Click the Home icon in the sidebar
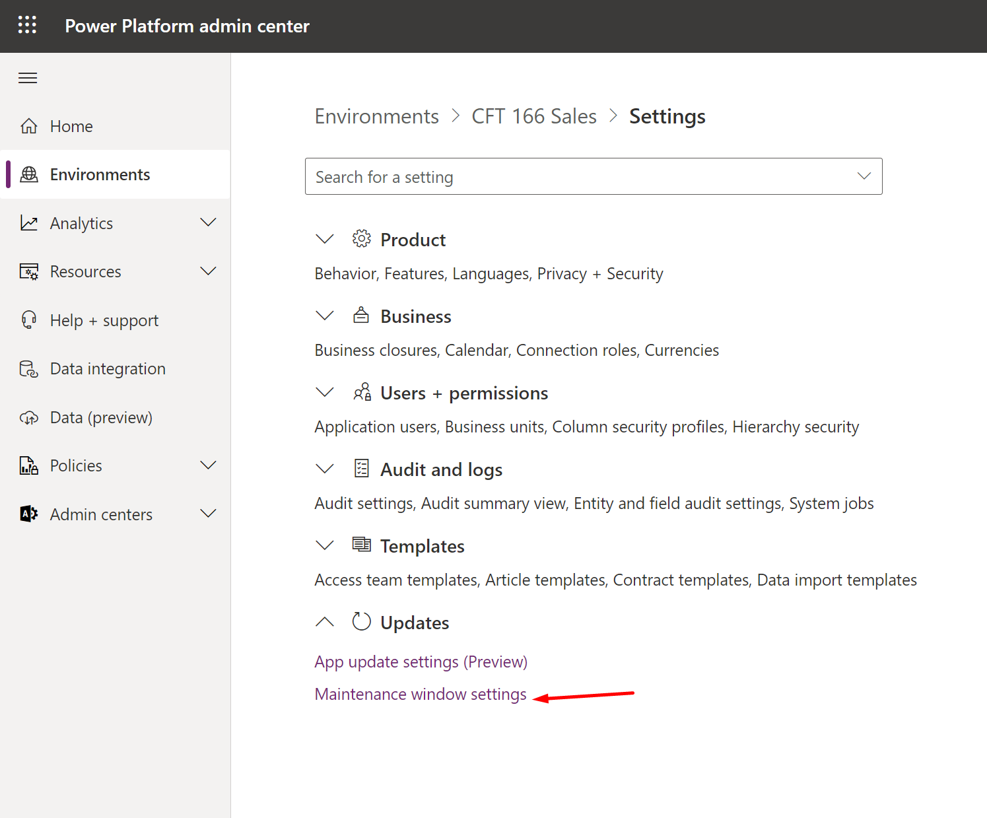This screenshot has height=818, width=987. click(29, 125)
